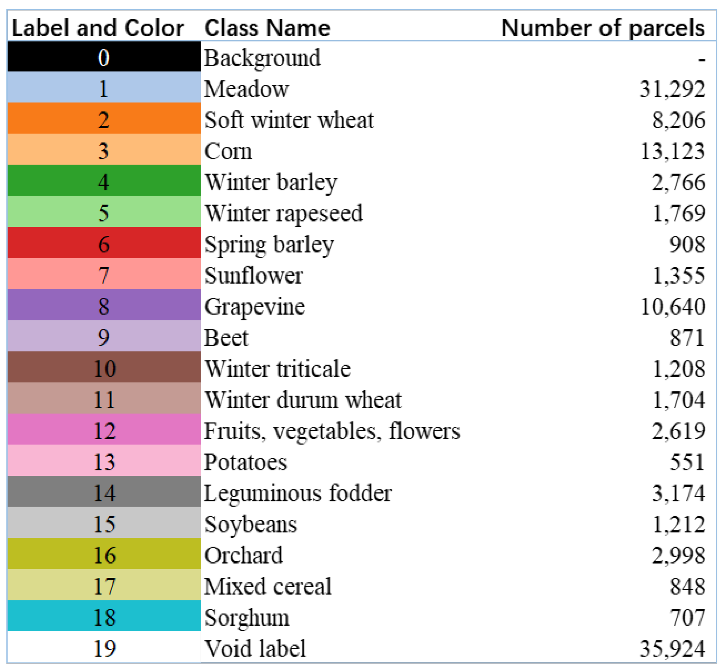Pick the olive Orchard swatch labeled 16
The image size is (722, 672).
(104, 555)
